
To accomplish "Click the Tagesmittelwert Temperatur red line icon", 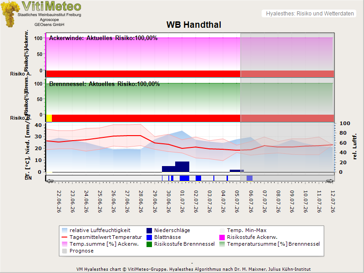I will coord(65,237).
